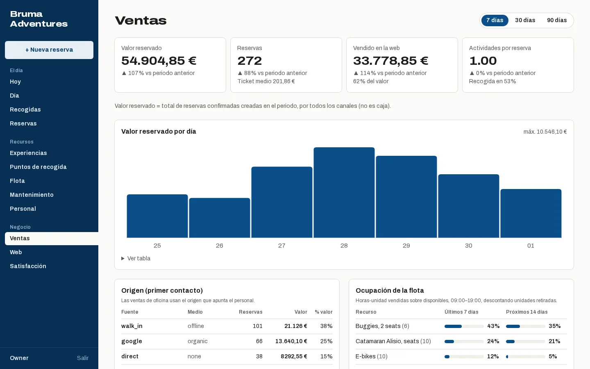Click the 13.640,10 € value cell

(291, 342)
